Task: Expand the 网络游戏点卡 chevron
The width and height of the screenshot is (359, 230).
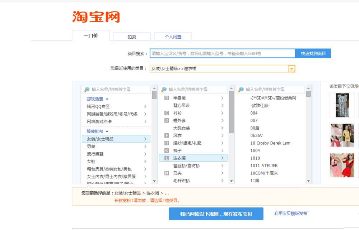Action: click(x=145, y=121)
